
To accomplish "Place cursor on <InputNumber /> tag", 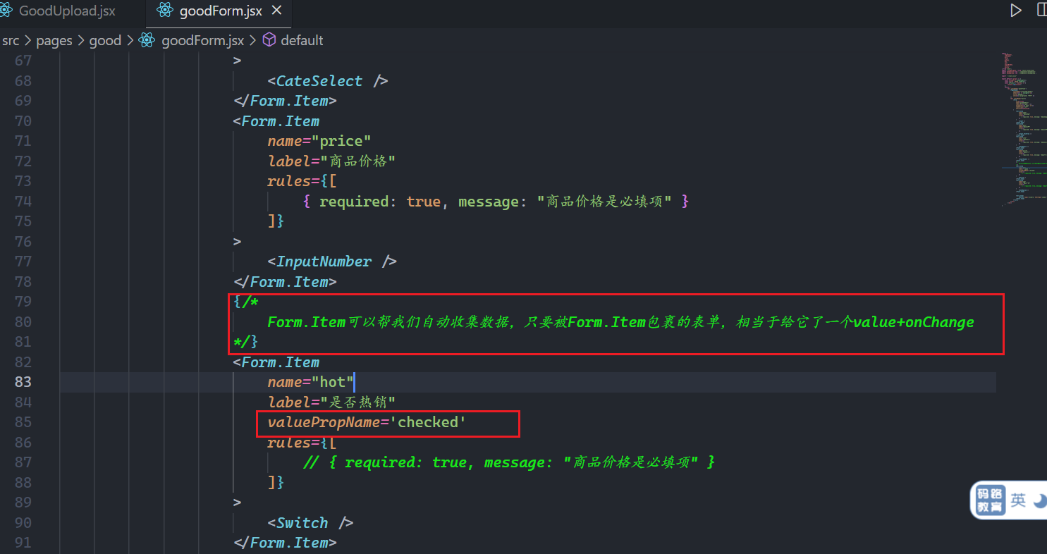I will 332,261.
